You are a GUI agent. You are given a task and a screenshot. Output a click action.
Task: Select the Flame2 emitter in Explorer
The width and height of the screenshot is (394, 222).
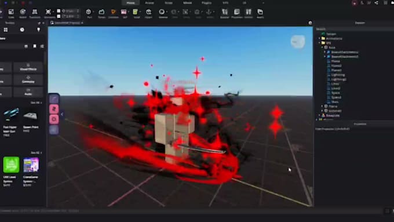click(336, 65)
